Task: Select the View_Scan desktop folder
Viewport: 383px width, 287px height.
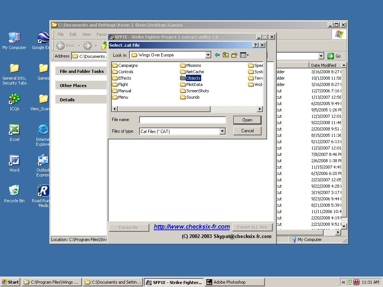Action: point(40,102)
